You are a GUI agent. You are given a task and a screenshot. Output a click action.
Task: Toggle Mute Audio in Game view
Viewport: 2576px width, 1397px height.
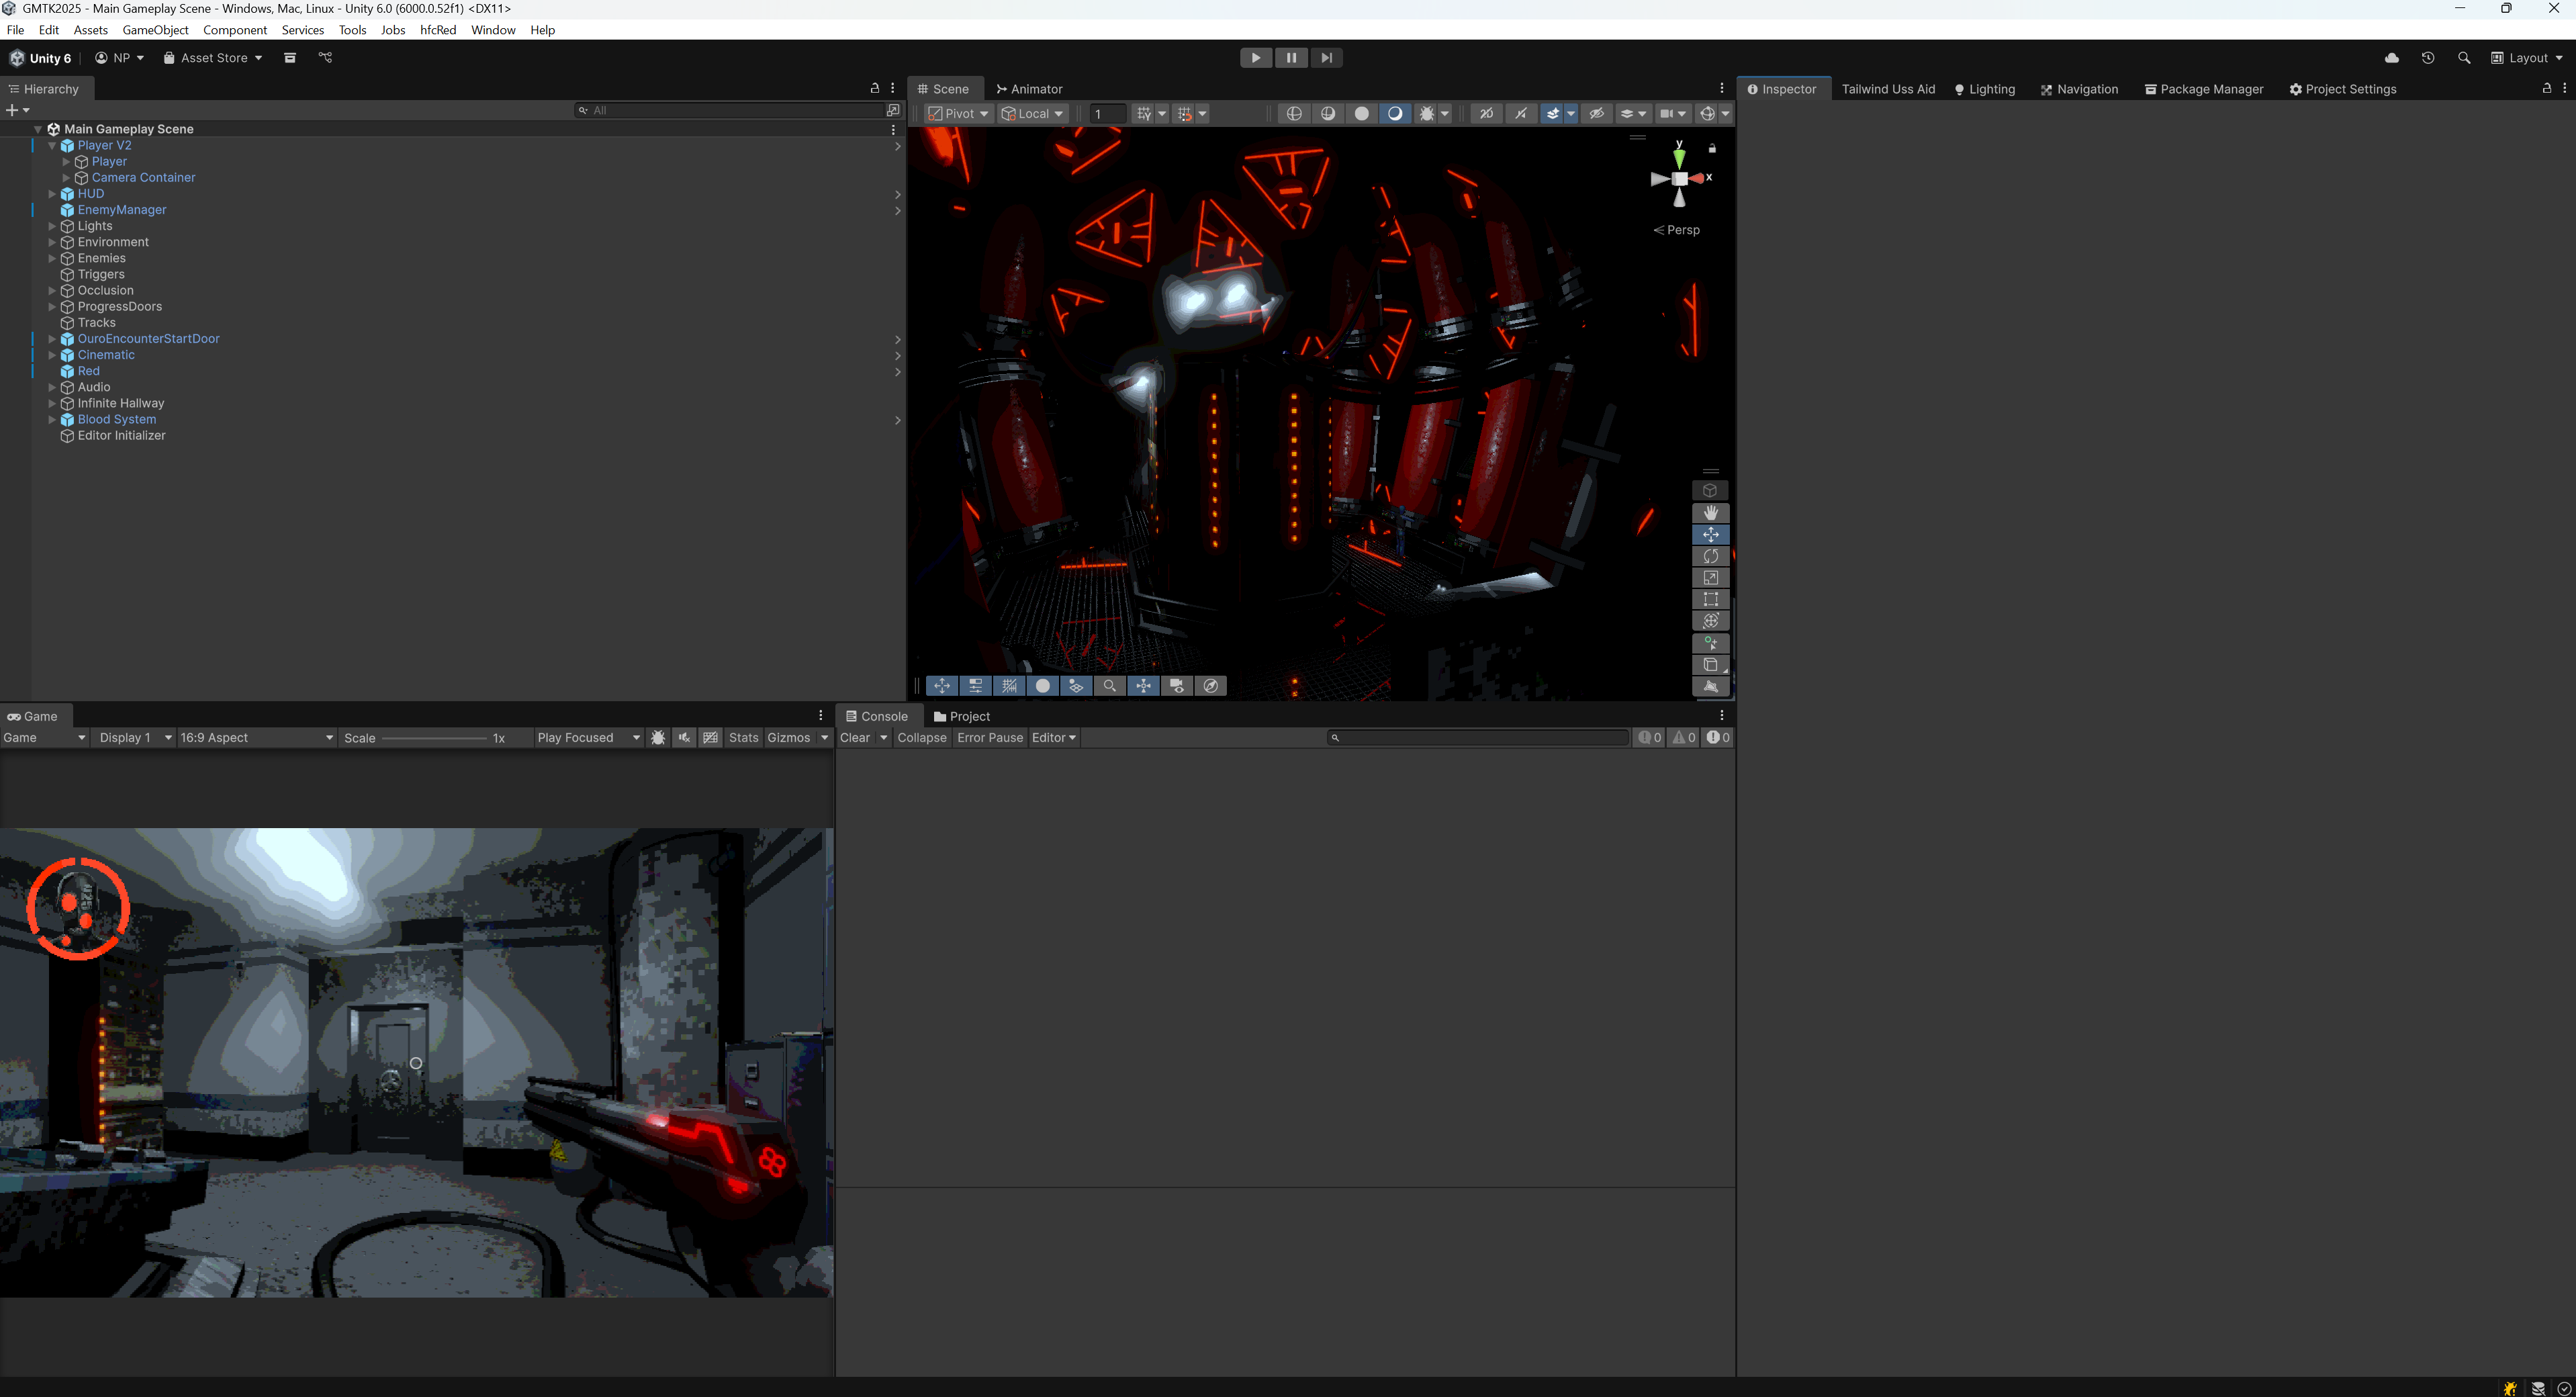coord(684,738)
